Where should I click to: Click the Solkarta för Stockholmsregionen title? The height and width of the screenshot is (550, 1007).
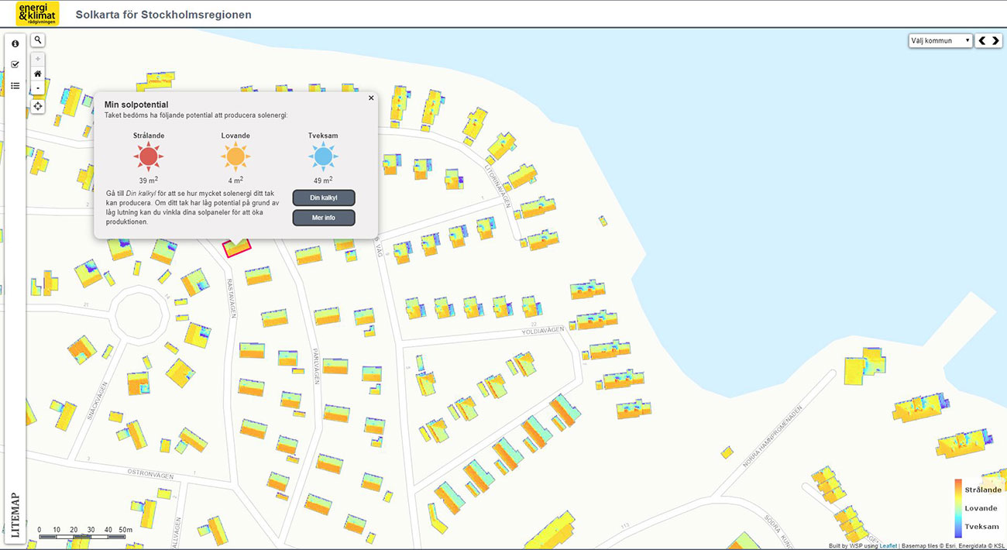click(163, 15)
